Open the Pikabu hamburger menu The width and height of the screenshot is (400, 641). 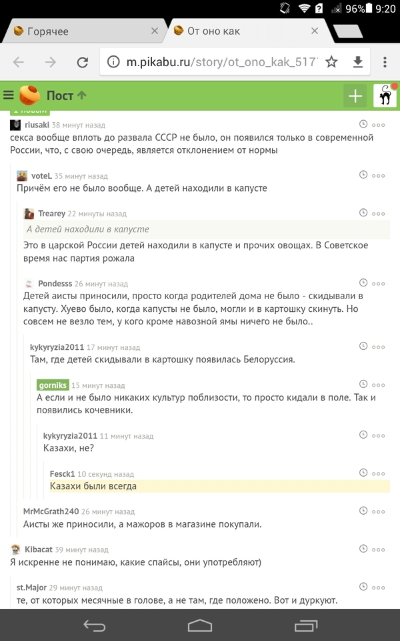tap(9, 95)
